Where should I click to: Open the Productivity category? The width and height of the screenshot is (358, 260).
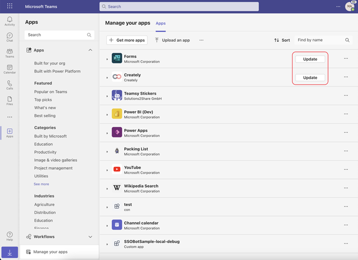(x=45, y=152)
